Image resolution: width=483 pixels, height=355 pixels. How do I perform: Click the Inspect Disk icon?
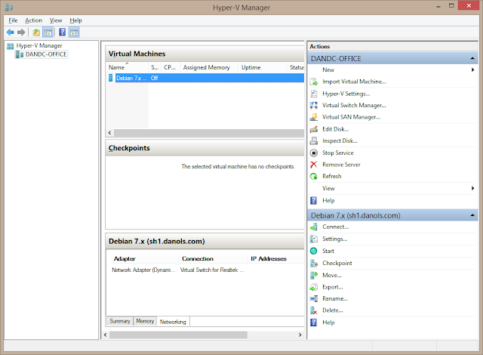tap(314, 140)
